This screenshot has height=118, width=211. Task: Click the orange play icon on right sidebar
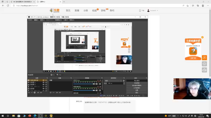point(204,58)
